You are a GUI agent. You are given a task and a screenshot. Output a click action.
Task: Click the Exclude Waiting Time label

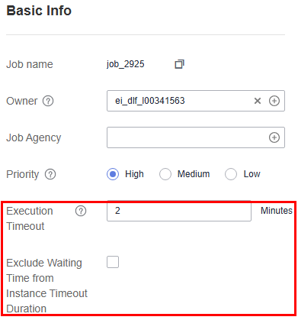[x=46, y=286]
